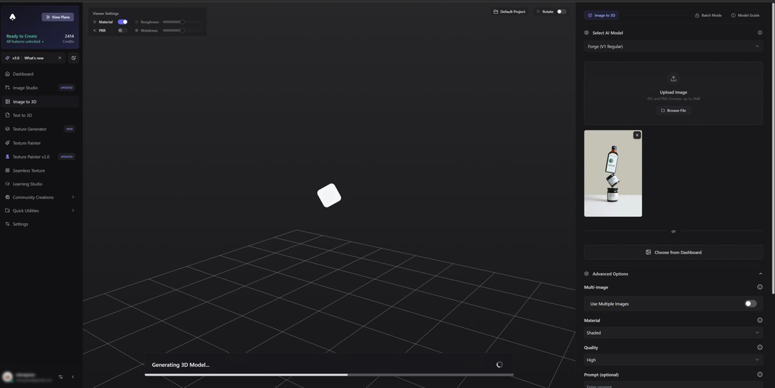The width and height of the screenshot is (775, 388).
Task: Enable Use Multiple Images switch
Action: pyautogui.click(x=750, y=303)
